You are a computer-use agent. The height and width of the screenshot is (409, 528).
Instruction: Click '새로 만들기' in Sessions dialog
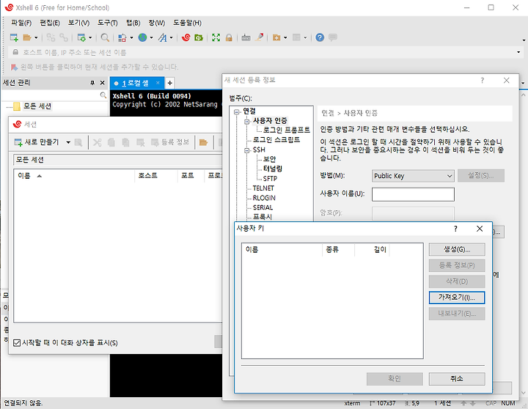point(37,142)
